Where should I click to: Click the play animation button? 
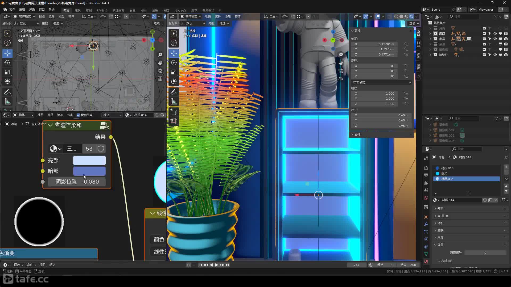pos(216,265)
